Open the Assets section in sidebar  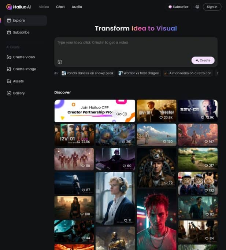tap(18, 81)
